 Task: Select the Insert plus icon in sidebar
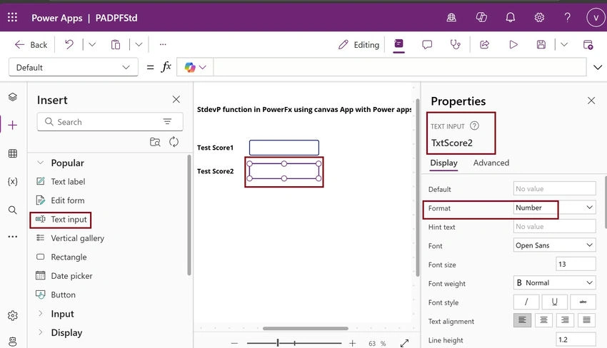pos(13,126)
